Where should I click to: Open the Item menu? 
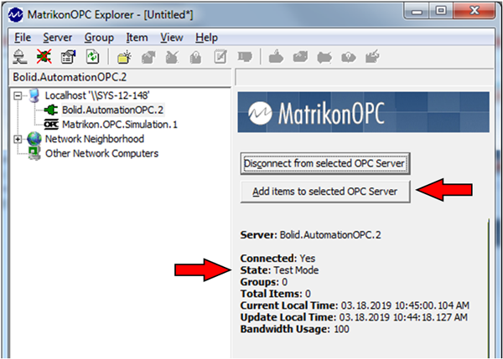click(137, 38)
